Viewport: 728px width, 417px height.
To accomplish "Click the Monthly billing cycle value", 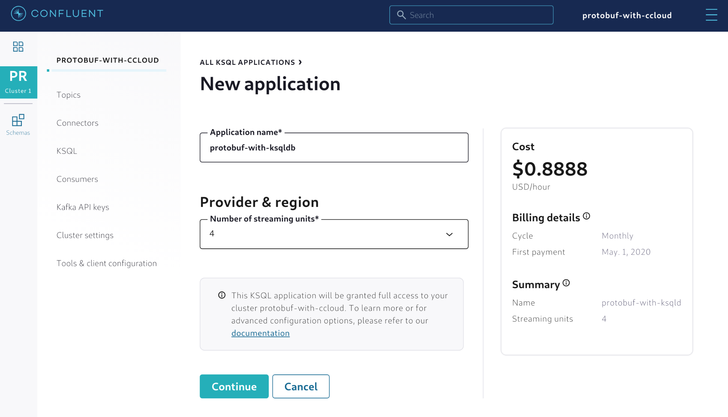I will point(618,236).
